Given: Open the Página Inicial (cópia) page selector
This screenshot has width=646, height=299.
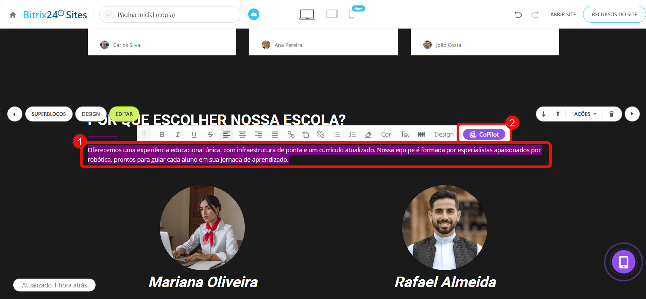Looking at the screenshot, I should pos(170,15).
